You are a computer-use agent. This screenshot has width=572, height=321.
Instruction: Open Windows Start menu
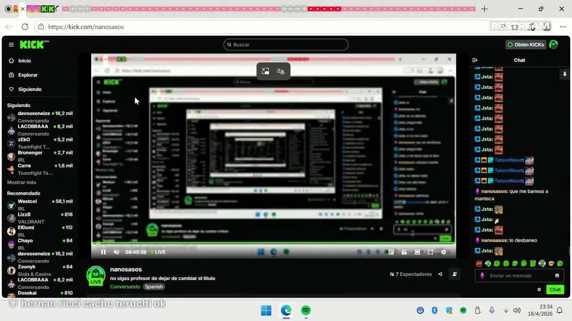pos(266,310)
